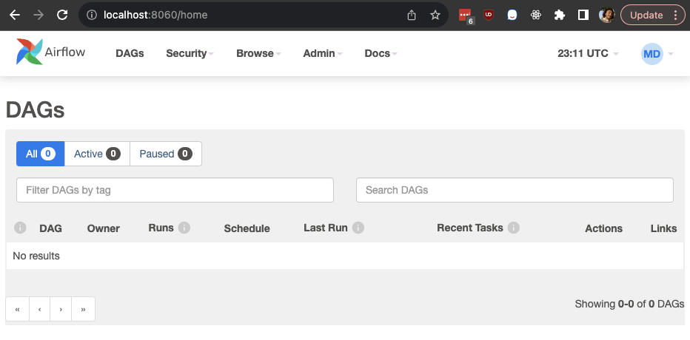Go to the last page of results
This screenshot has height=340, width=690.
pyautogui.click(x=83, y=309)
